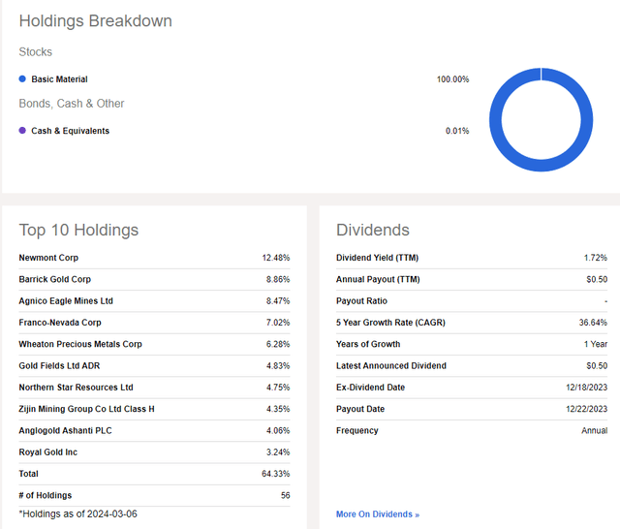Open Wheaton Precious Metals Corp entry

tap(80, 344)
